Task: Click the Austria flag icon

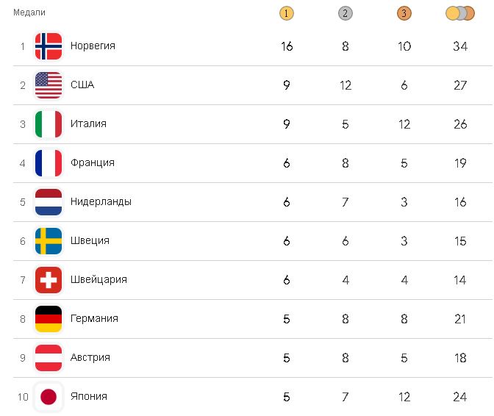Action: 49,358
